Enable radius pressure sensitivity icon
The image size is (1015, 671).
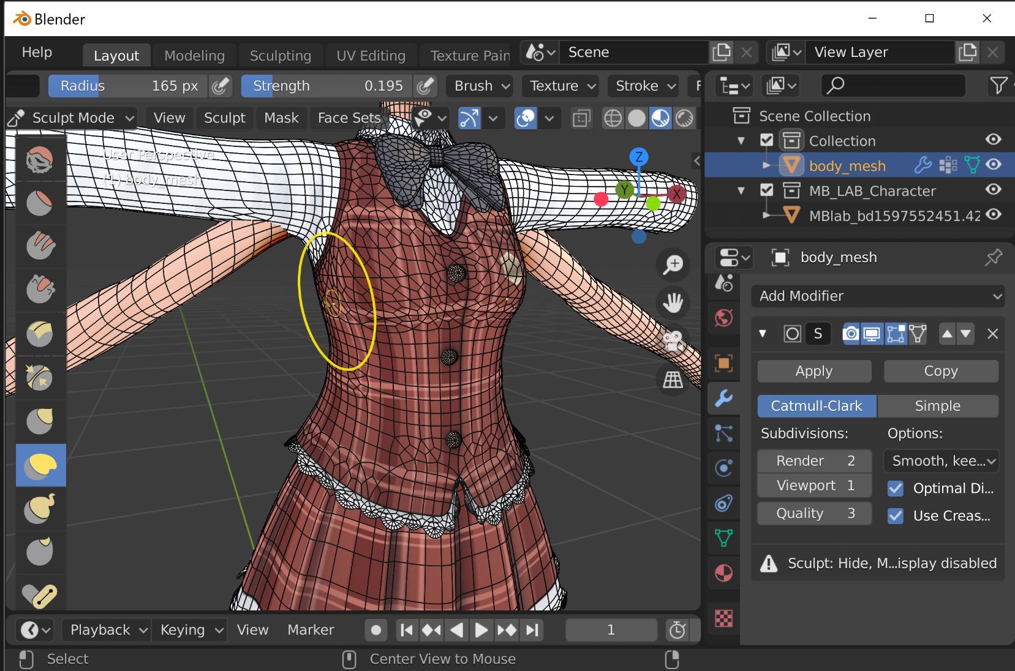(x=220, y=86)
